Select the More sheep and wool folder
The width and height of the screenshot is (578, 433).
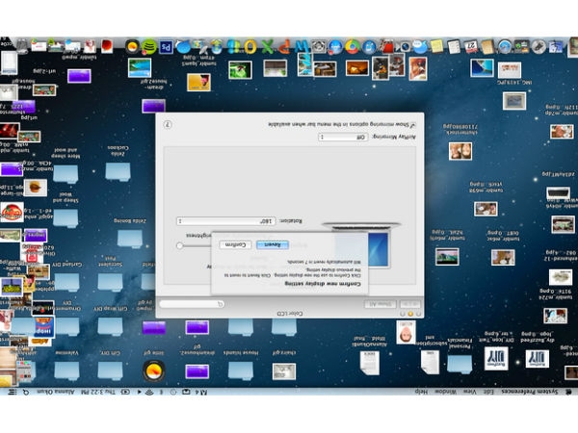pyautogui.click(x=66, y=174)
